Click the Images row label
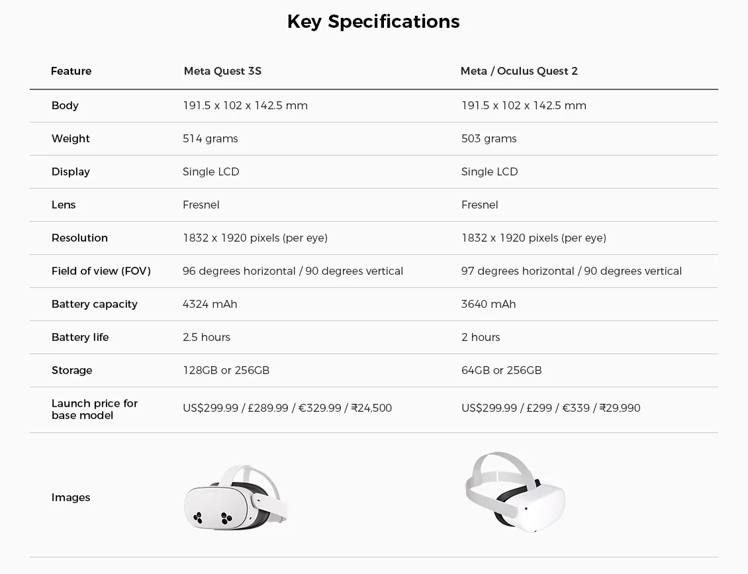This screenshot has height=574, width=748. (71, 497)
